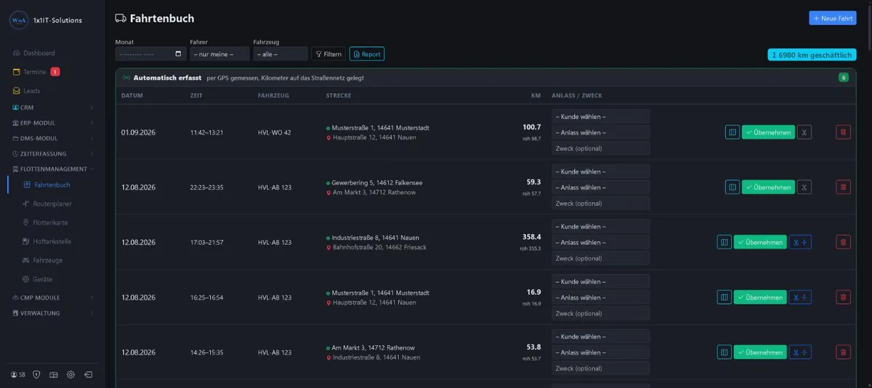Click Zweck (optional) field of 14:26–15:35 trip

point(600,368)
